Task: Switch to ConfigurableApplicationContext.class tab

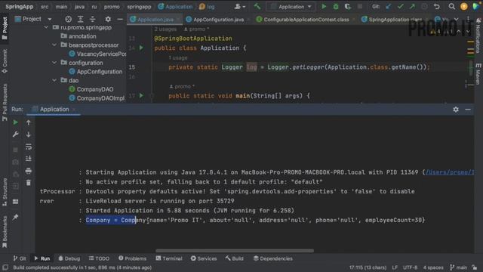Action: [x=306, y=20]
